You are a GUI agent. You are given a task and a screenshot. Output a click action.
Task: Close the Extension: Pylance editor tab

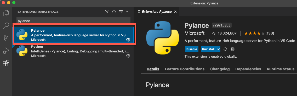175,12
